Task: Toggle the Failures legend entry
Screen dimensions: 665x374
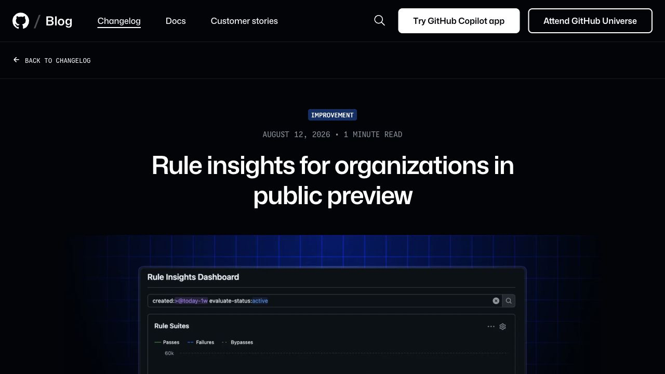Action: tap(201, 342)
